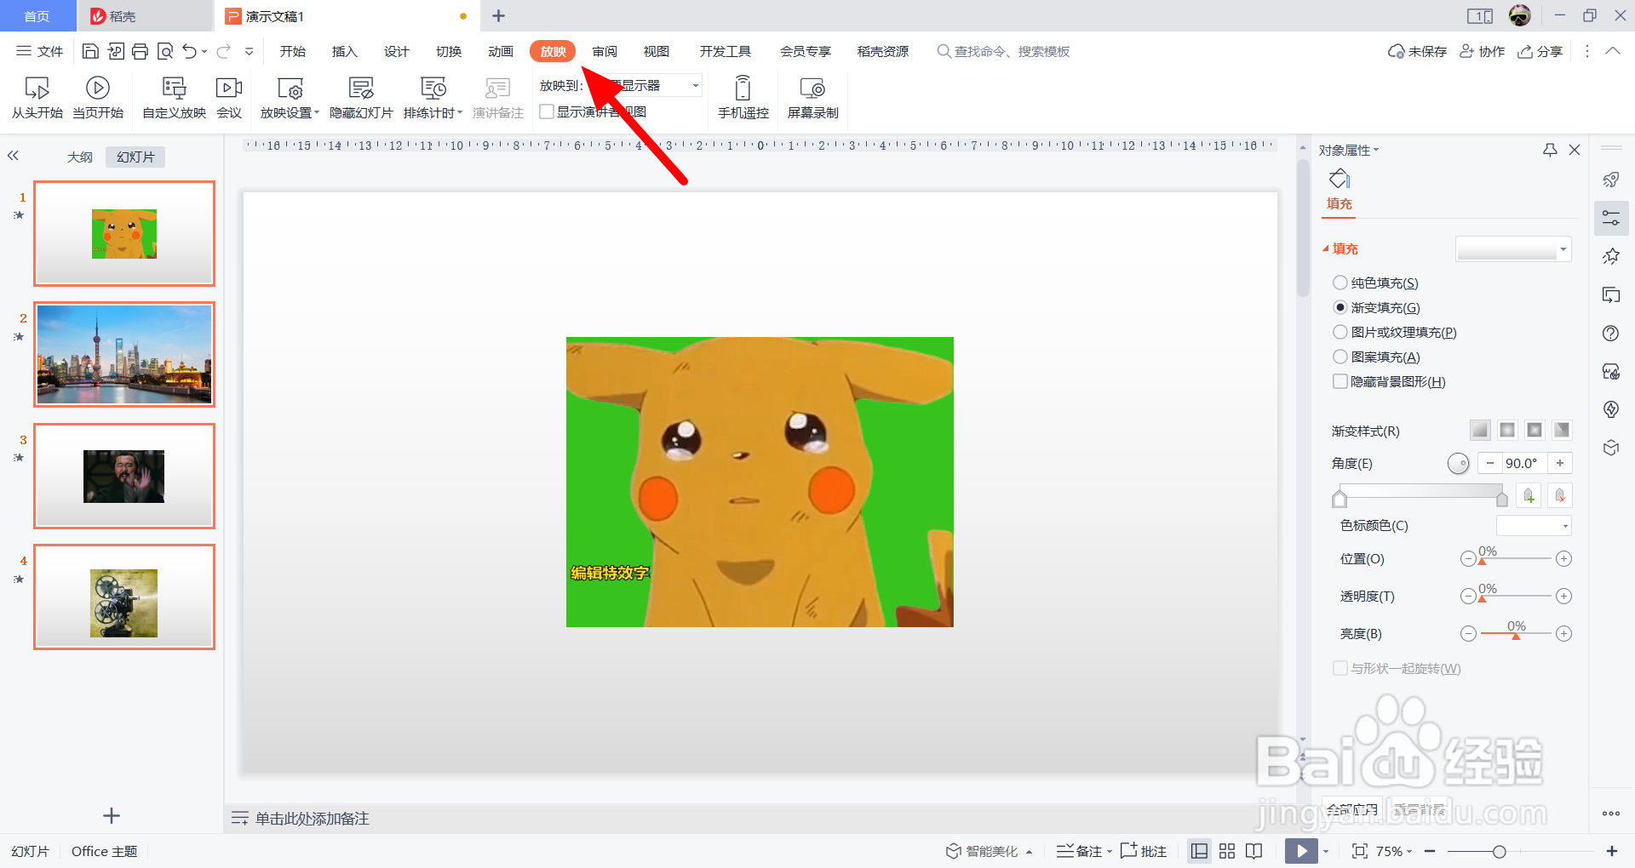Open the 文件 menu

tap(40, 51)
